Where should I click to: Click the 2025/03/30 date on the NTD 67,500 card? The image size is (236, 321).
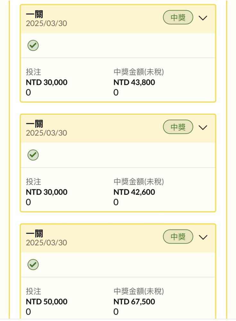tap(46, 243)
